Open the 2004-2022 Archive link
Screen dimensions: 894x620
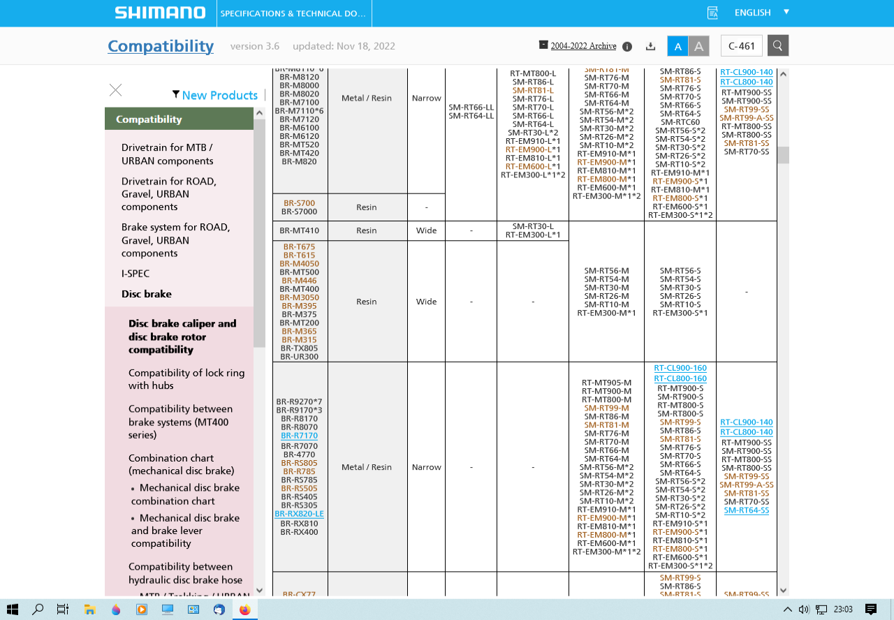583,46
